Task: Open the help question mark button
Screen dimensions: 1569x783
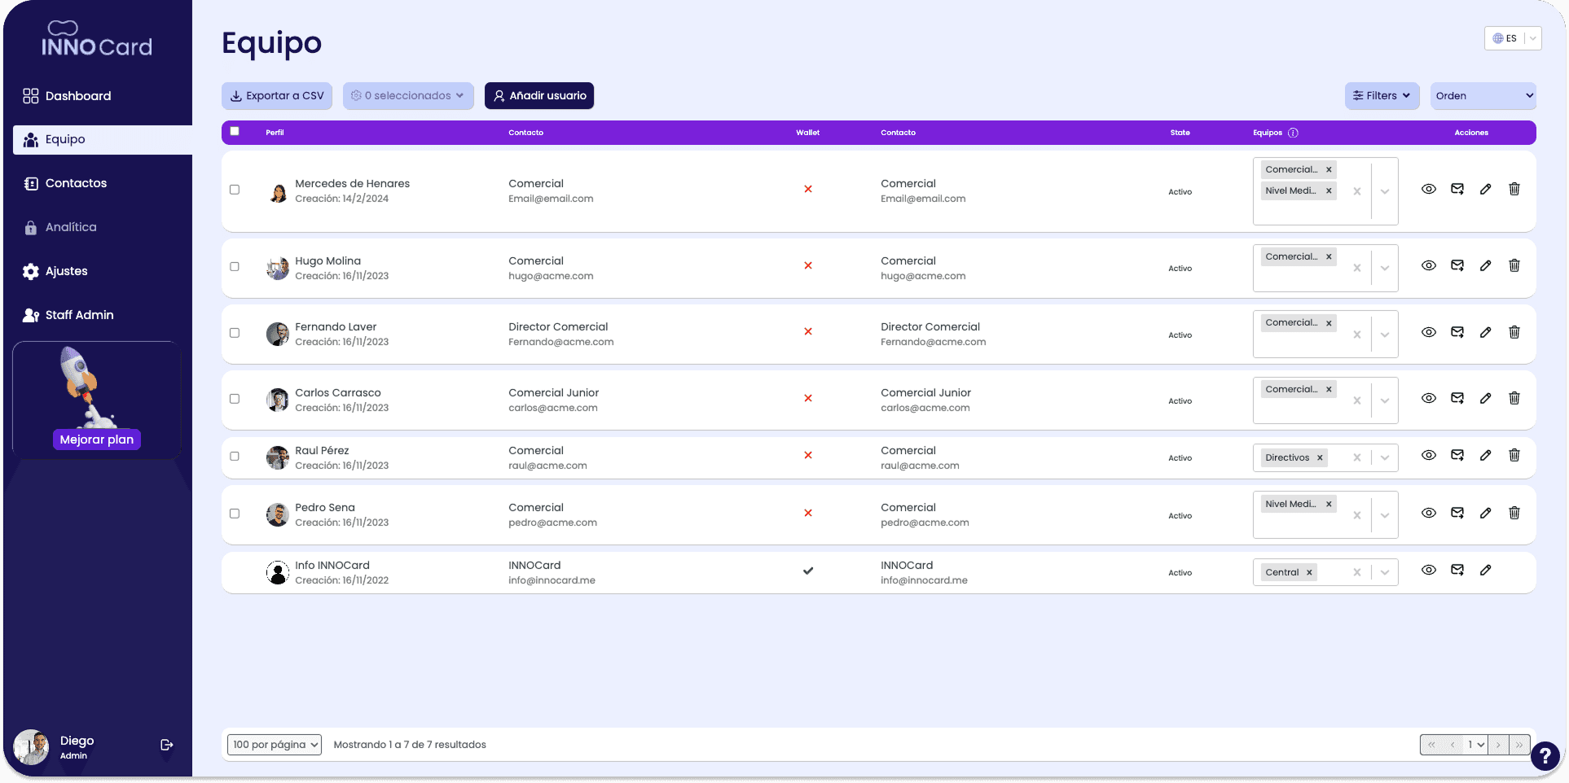Action: (x=1545, y=755)
